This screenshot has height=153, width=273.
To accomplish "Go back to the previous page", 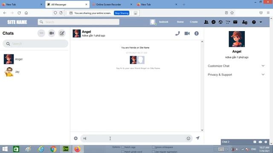I will pyautogui.click(x=5, y=13).
